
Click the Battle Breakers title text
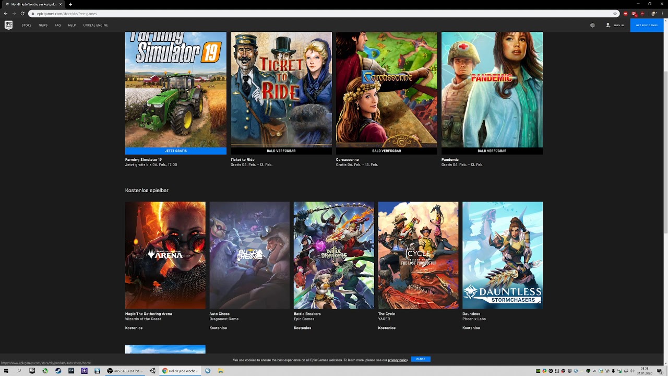pyautogui.click(x=307, y=314)
